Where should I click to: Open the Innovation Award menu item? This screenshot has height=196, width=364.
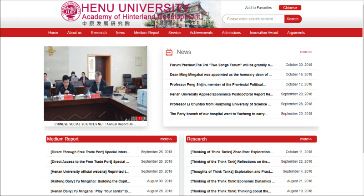[x=264, y=33]
